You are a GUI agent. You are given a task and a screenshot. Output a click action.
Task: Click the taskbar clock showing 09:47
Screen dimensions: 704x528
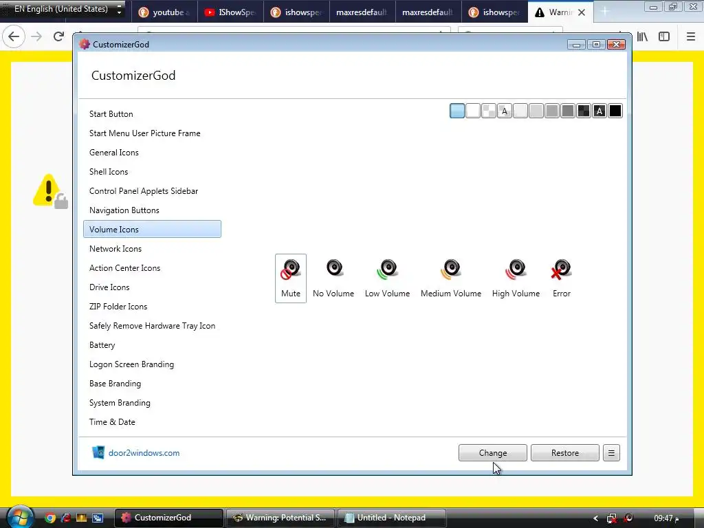point(665,518)
